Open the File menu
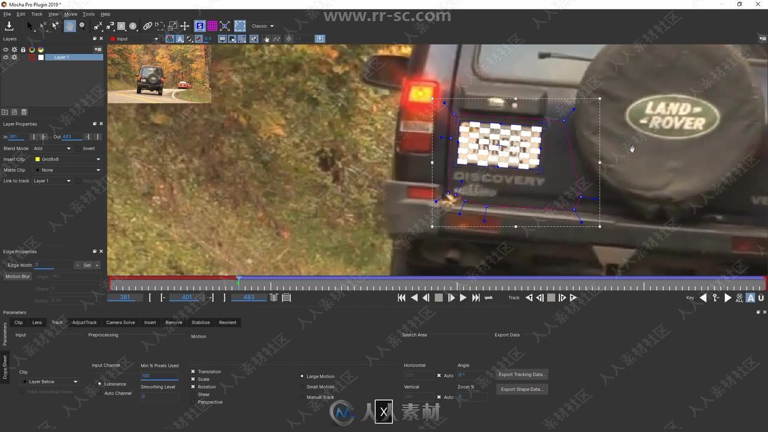768x432 pixels. click(x=7, y=14)
